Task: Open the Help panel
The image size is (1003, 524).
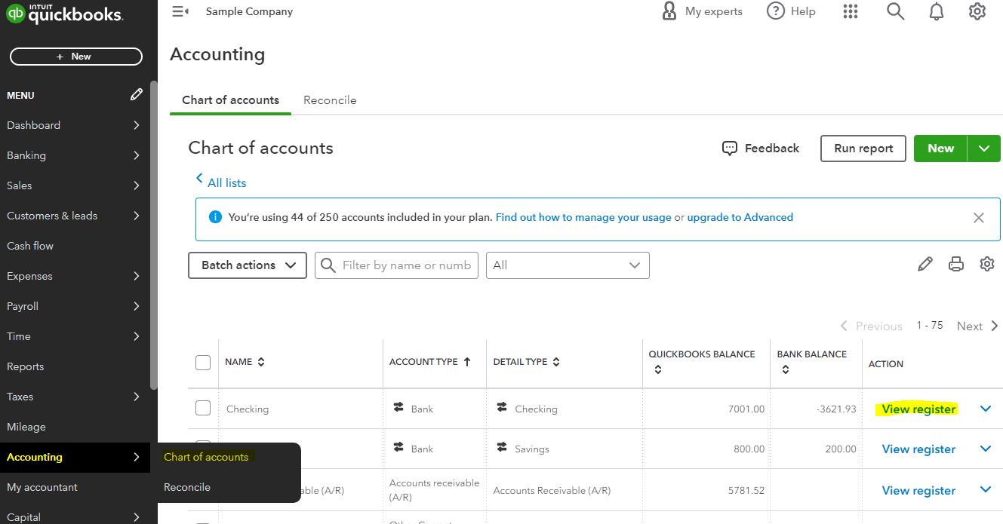Action: pos(791,11)
